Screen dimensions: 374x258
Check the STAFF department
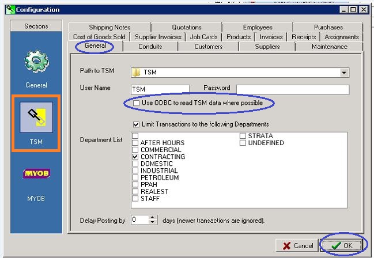point(135,198)
